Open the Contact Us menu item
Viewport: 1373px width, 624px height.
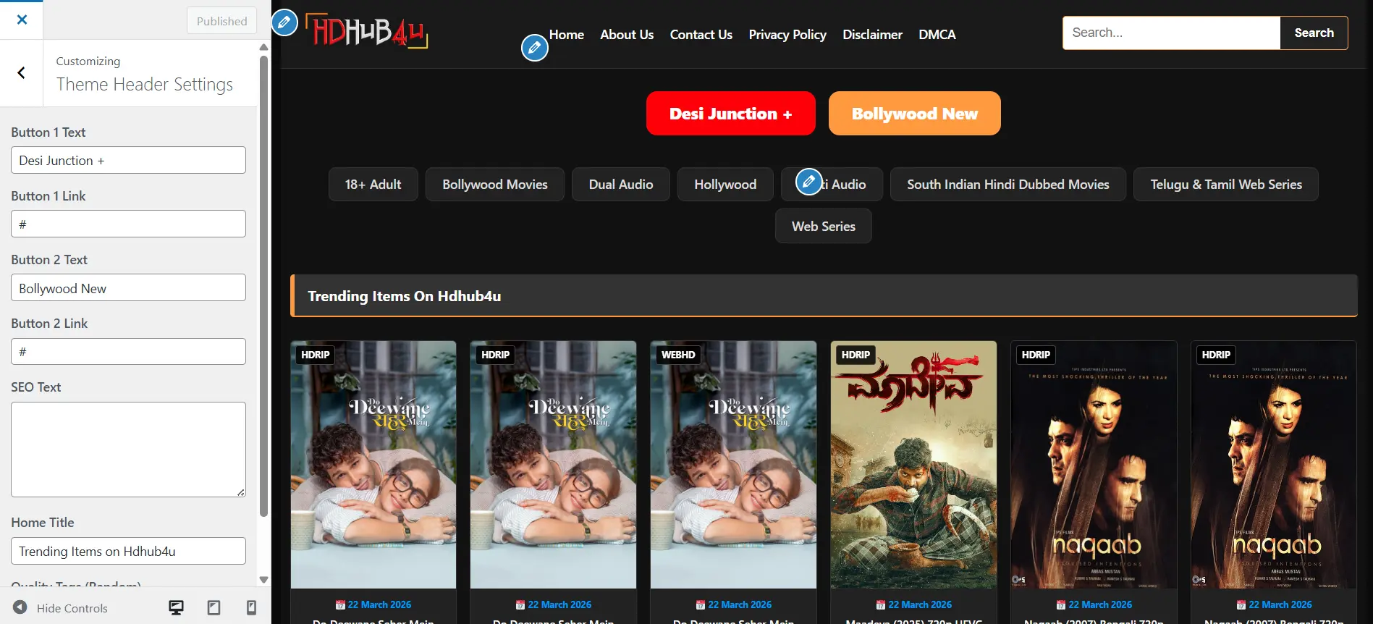click(x=701, y=35)
